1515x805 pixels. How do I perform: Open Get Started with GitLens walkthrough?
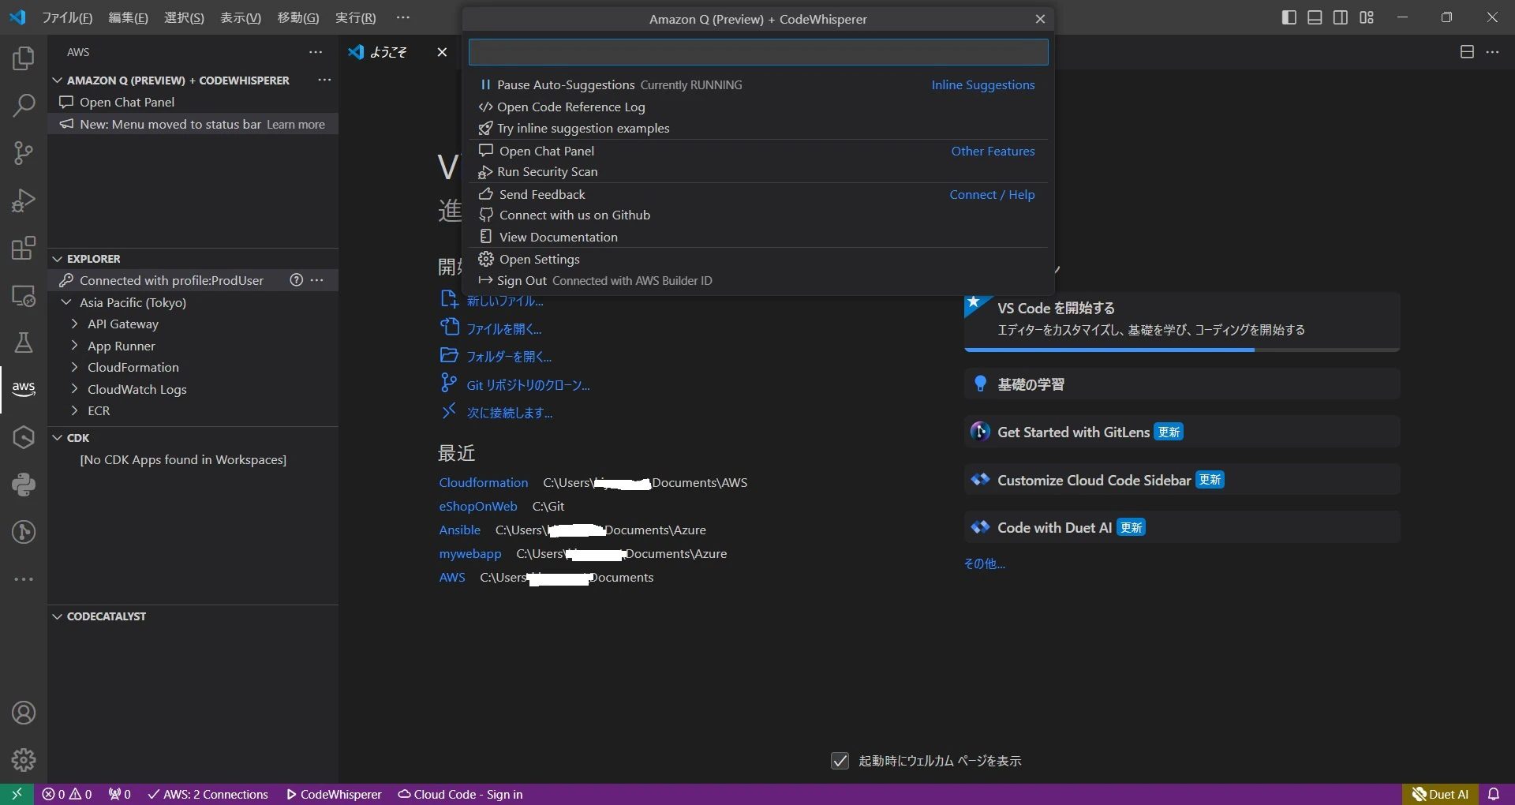pos(1182,432)
